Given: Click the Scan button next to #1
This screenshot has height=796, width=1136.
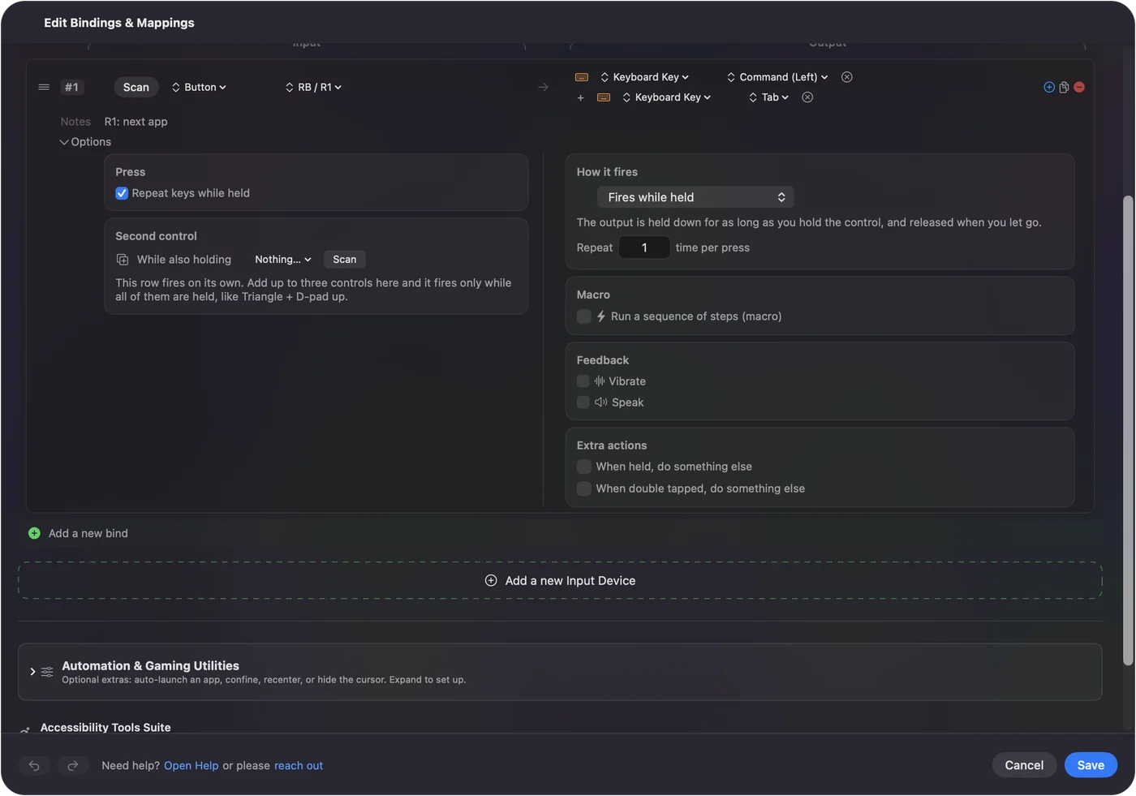Looking at the screenshot, I should pyautogui.click(x=136, y=87).
